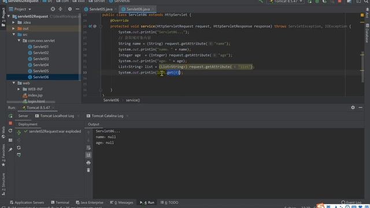370x208 pixels.
Task: Minimize the Run tool window
Action: 360,107
